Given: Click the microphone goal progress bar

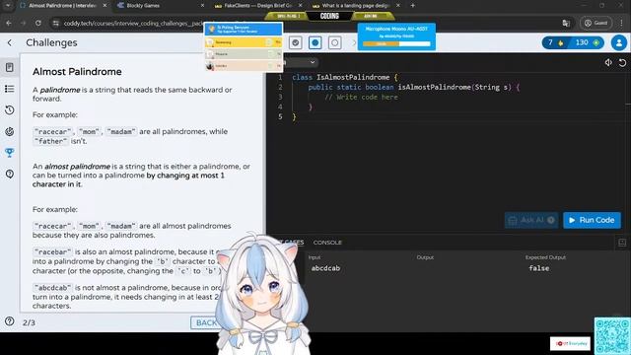Looking at the screenshot, I should point(396,43).
